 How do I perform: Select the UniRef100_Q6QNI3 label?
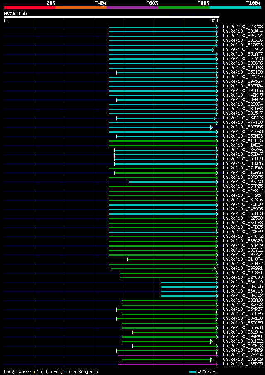click(243, 136)
